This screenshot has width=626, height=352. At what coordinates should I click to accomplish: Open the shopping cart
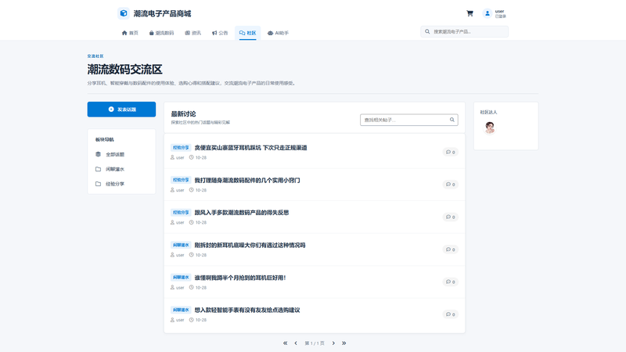[469, 13]
